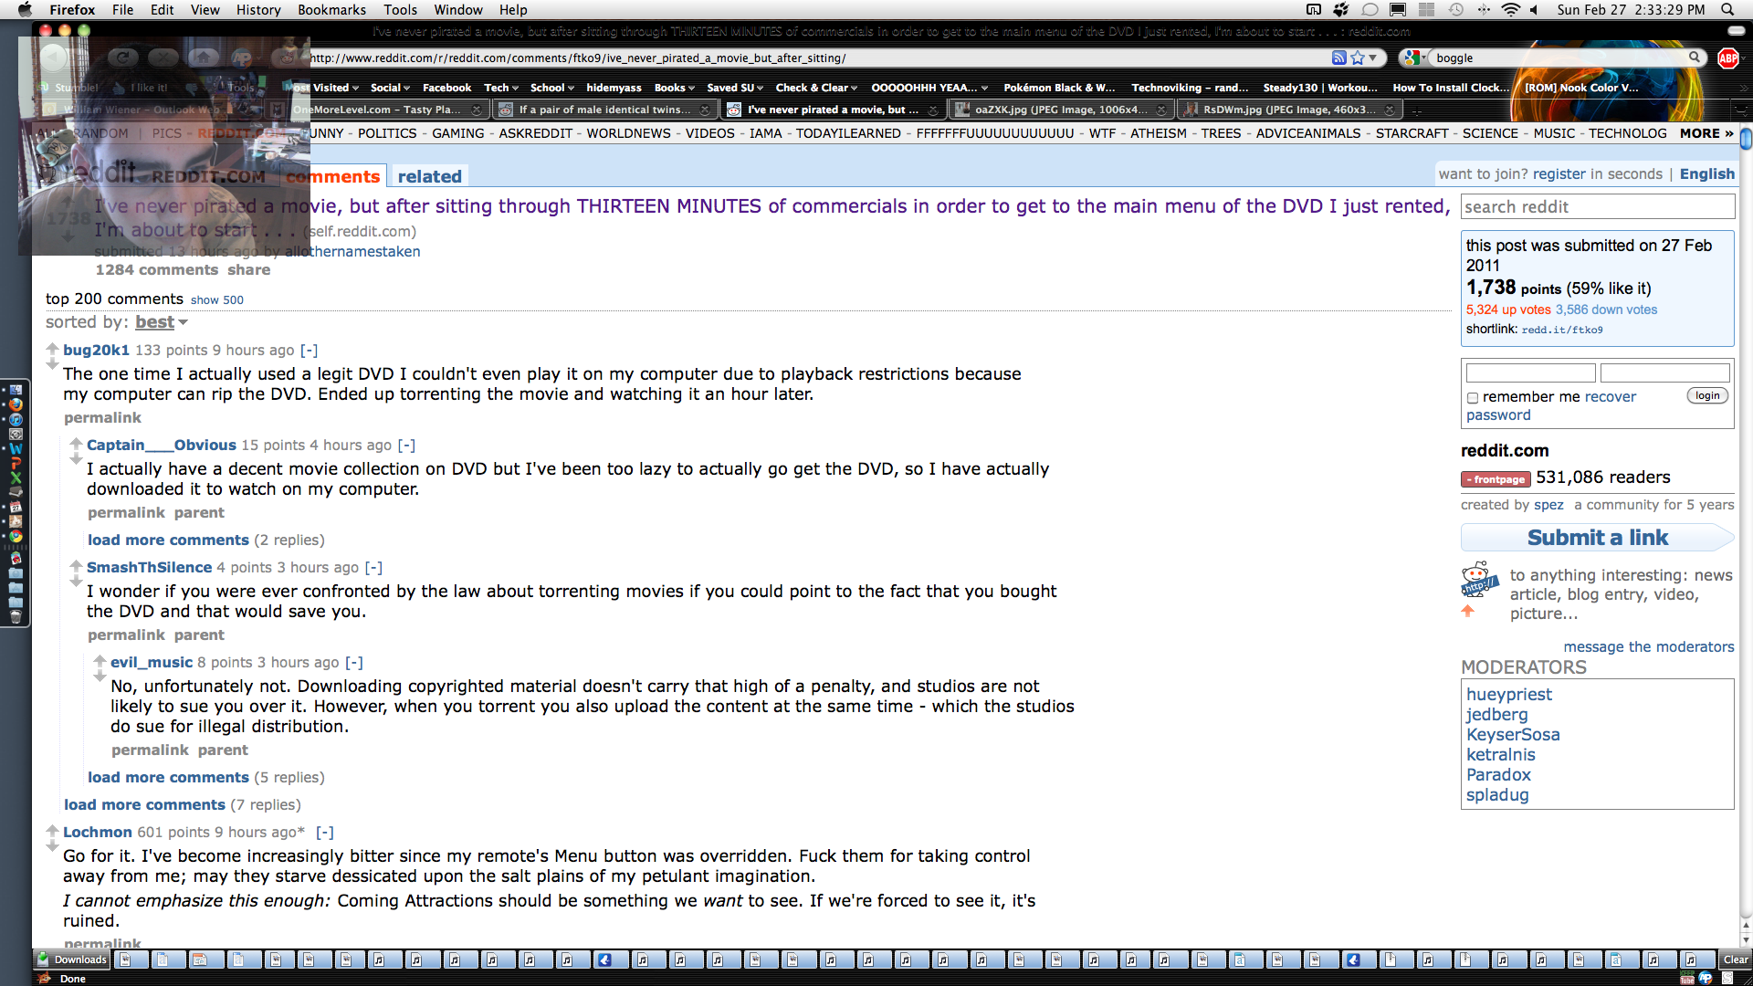Image resolution: width=1753 pixels, height=986 pixels.
Task: Click the Adblock Plus icon
Action: (x=1727, y=58)
